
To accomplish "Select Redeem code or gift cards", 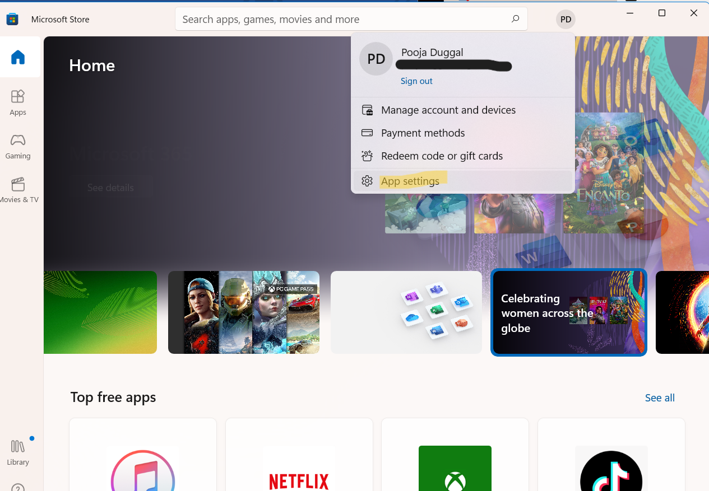I will click(x=442, y=156).
